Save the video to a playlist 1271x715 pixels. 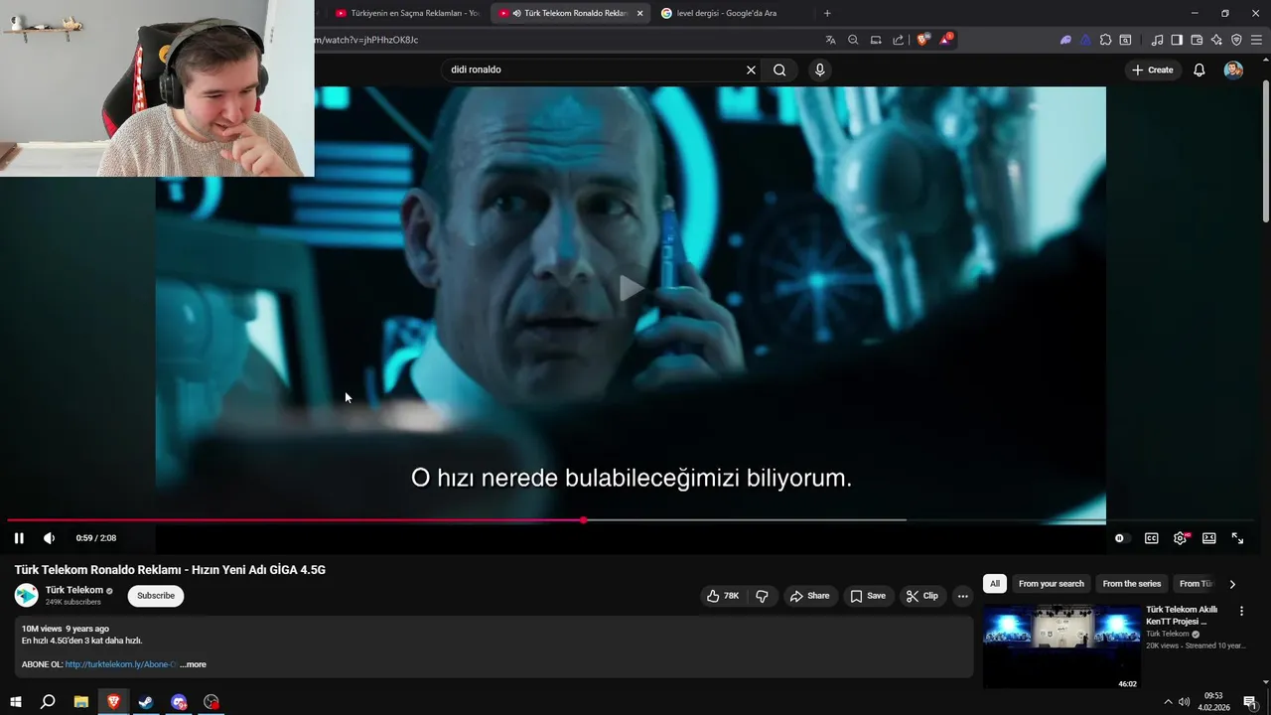point(868,596)
